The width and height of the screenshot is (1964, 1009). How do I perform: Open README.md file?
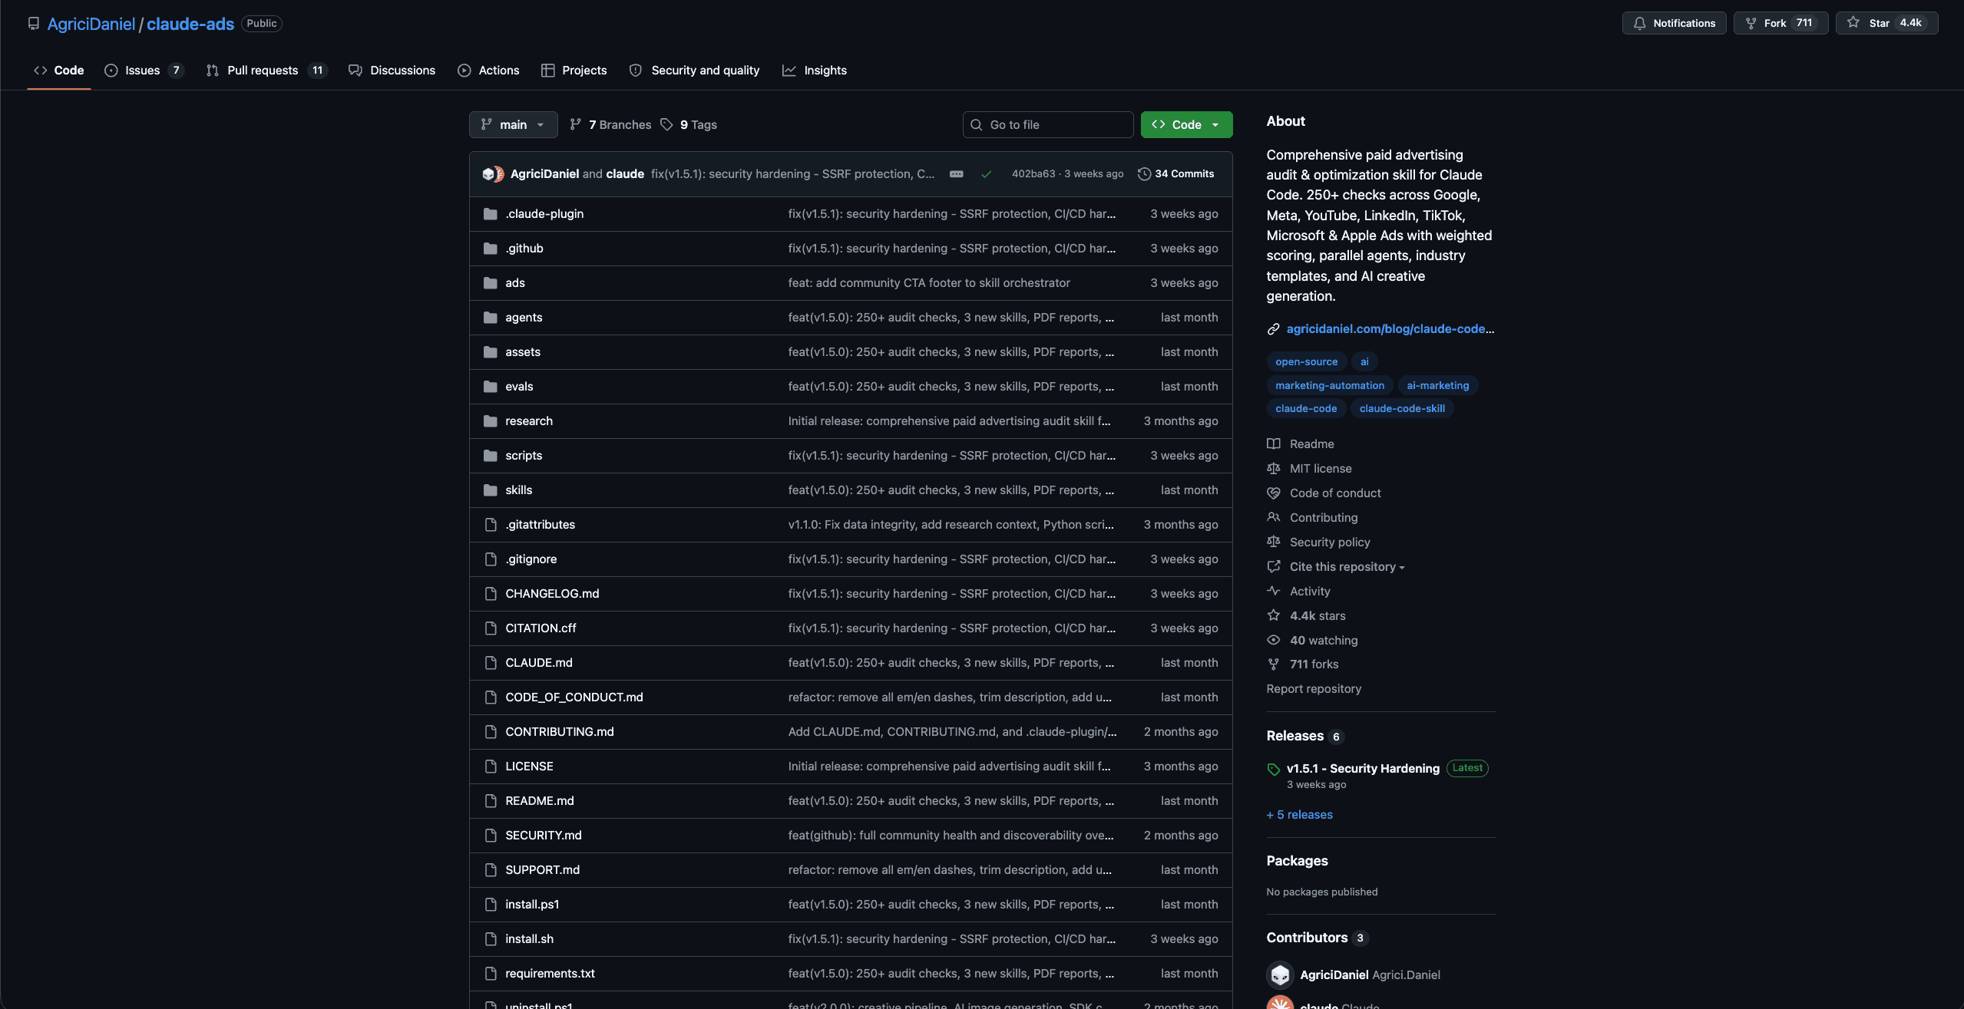pos(539,800)
